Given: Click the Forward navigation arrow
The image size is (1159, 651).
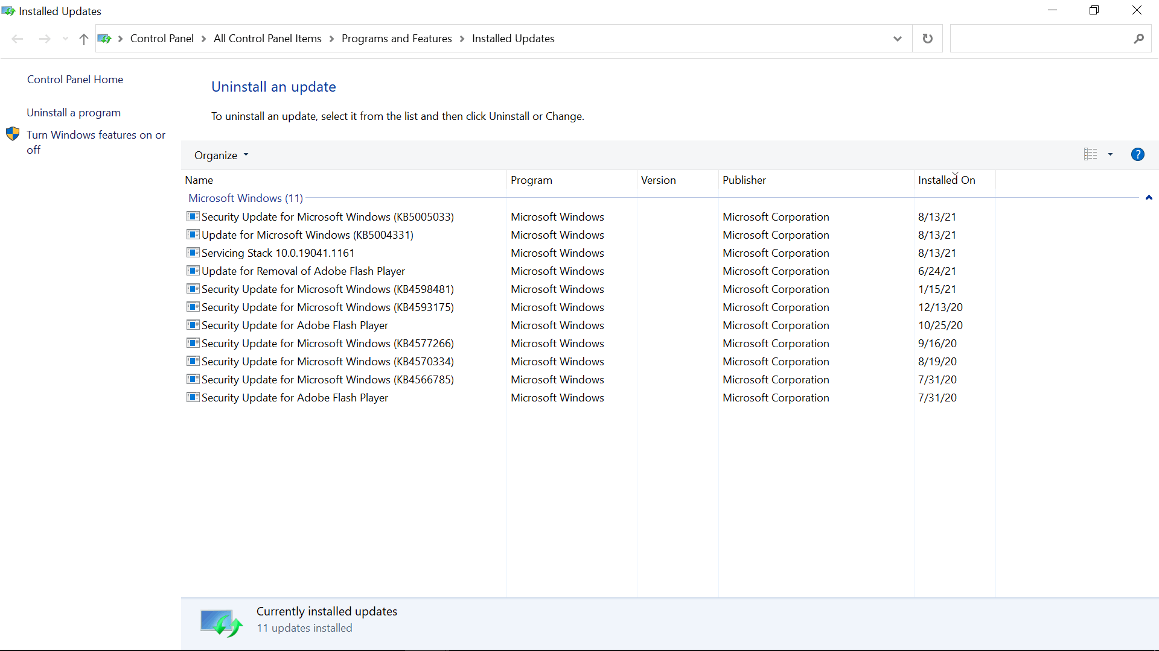Looking at the screenshot, I should click(45, 39).
